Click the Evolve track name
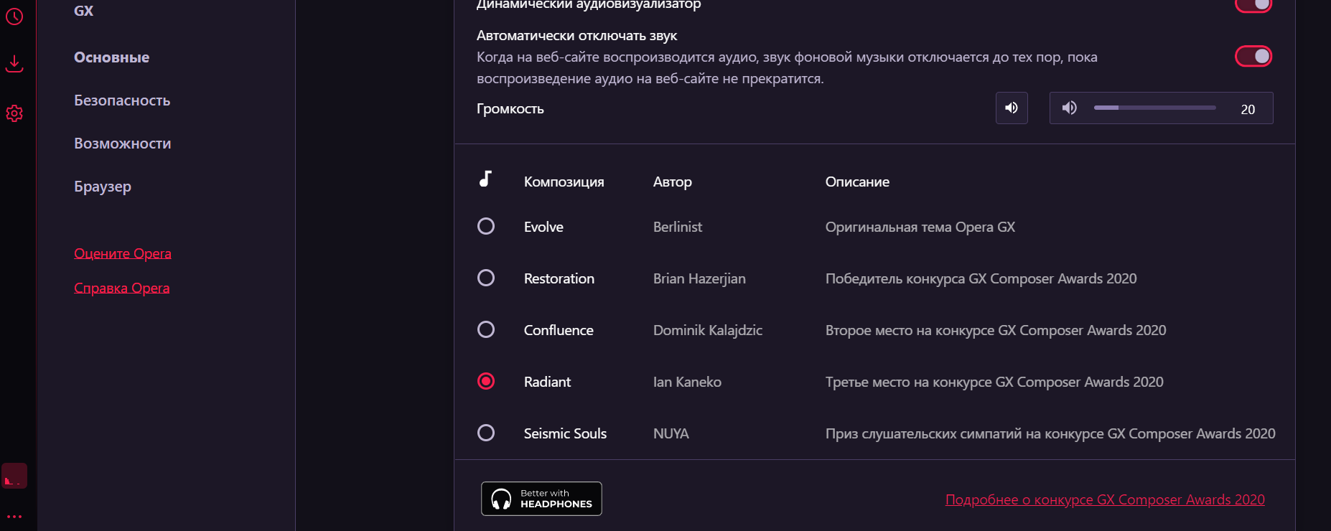Image resolution: width=1331 pixels, height=531 pixels. [x=543, y=227]
